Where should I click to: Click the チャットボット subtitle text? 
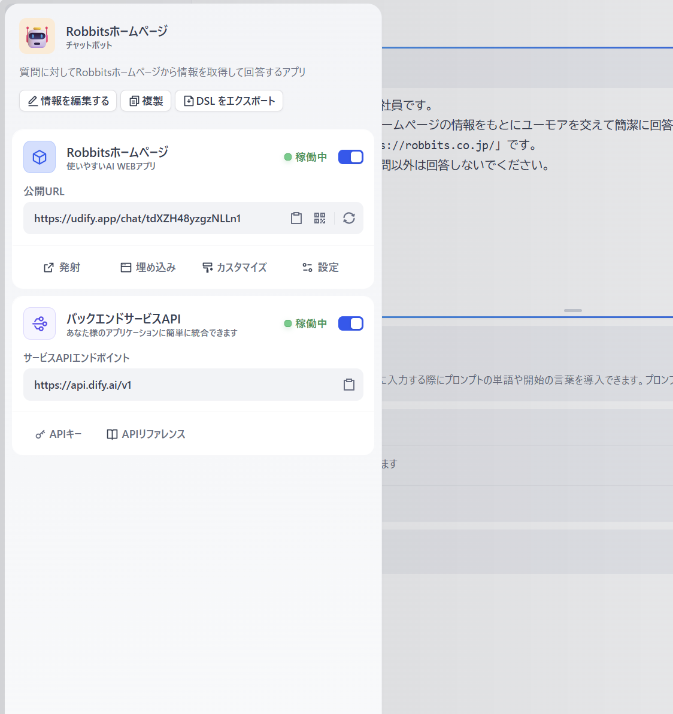coord(89,45)
